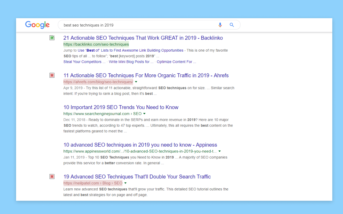This screenshot has width=343, height=214.
Task: Click the backlinko.com/seo-techniques URL
Action: [96, 44]
